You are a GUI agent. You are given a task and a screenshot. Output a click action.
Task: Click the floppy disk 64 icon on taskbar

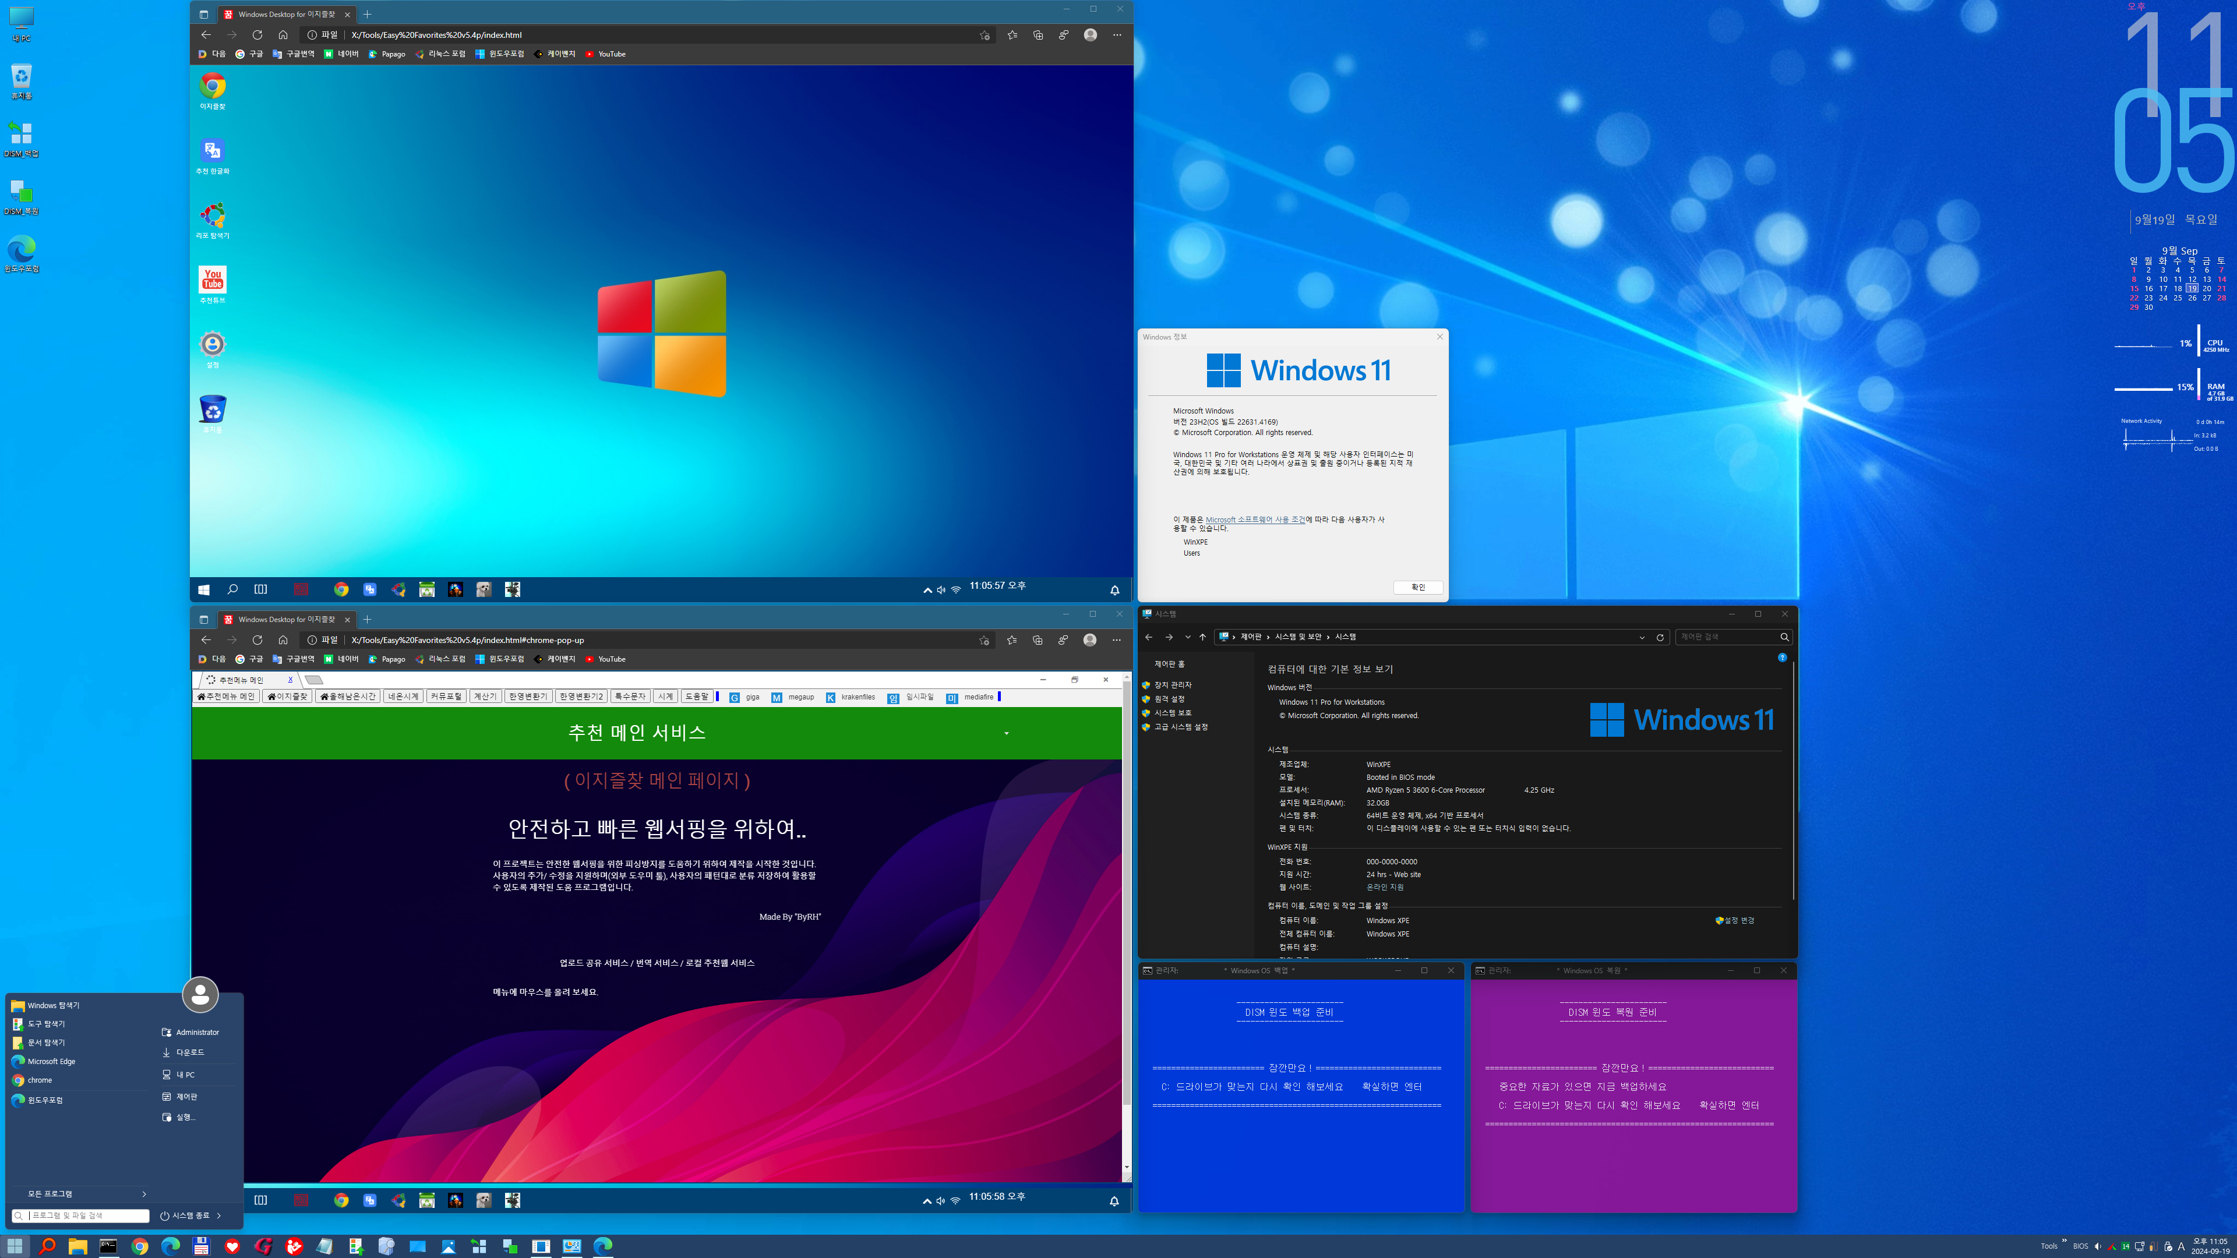[202, 1246]
